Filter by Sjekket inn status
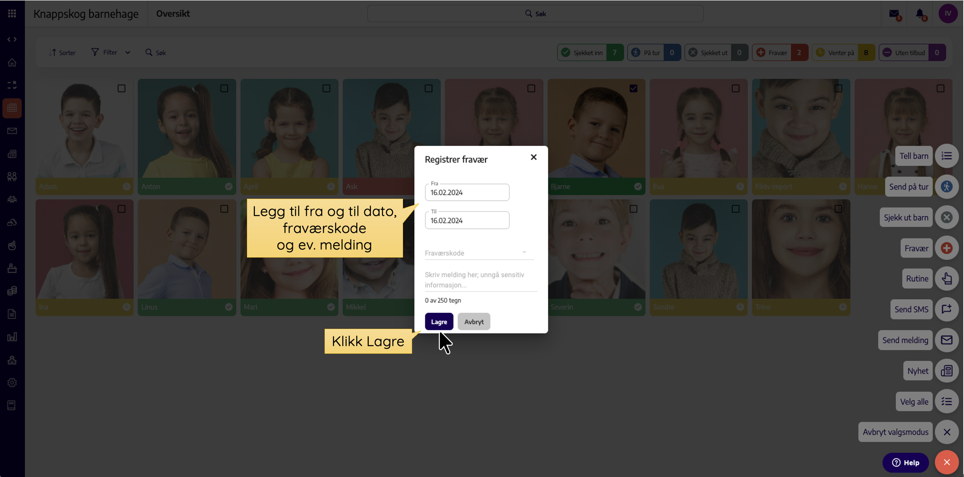The width and height of the screenshot is (964, 477). (590, 52)
